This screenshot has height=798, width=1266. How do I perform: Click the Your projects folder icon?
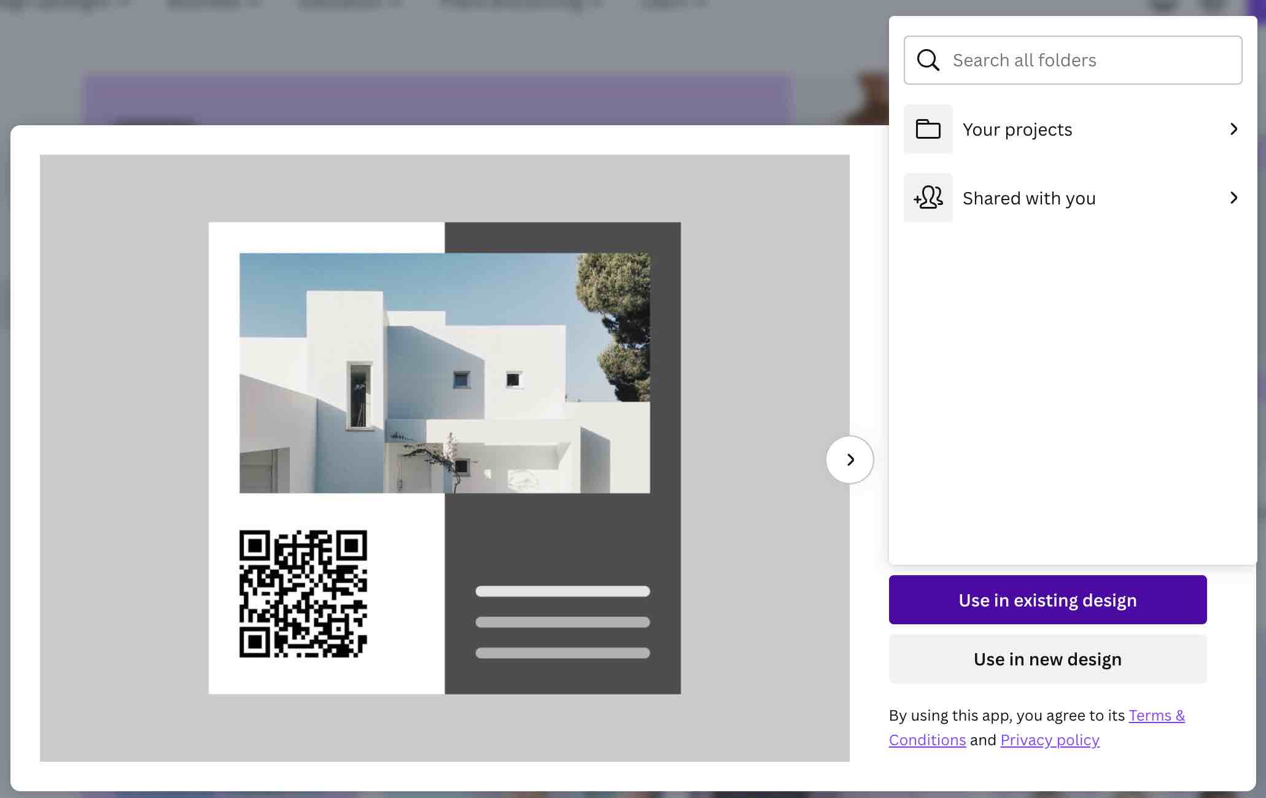point(928,128)
